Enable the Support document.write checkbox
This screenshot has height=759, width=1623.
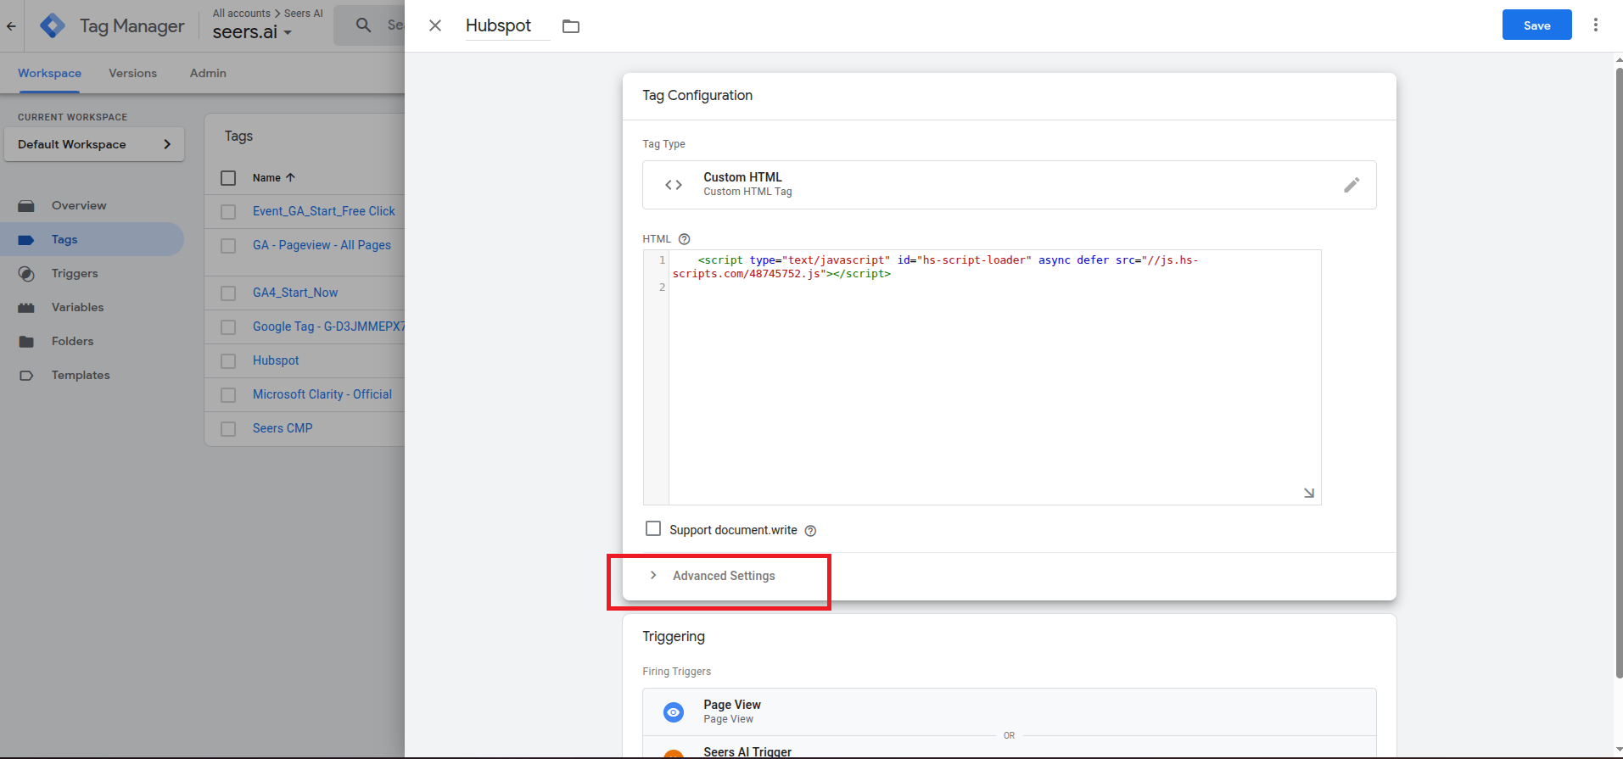point(653,529)
